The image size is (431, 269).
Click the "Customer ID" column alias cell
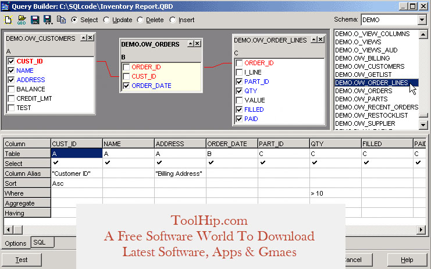coord(77,174)
